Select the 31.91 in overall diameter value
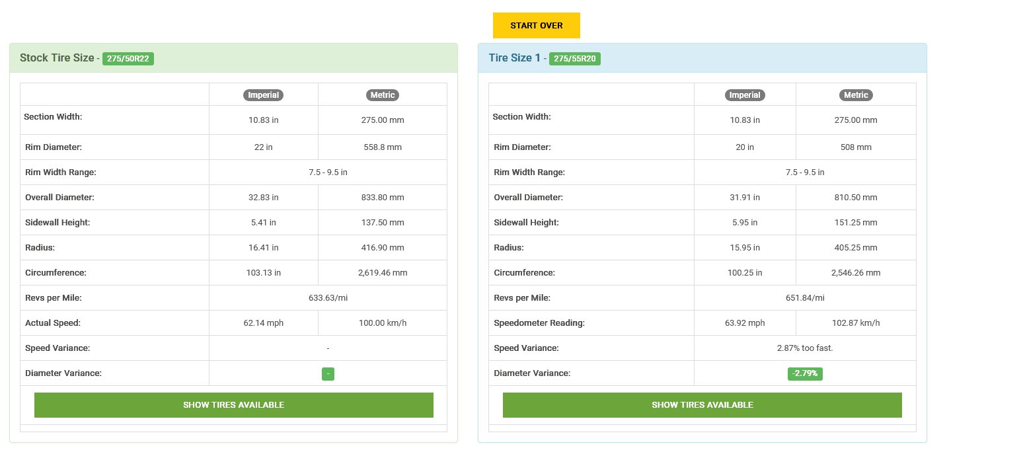The height and width of the screenshot is (456, 1023). point(745,198)
